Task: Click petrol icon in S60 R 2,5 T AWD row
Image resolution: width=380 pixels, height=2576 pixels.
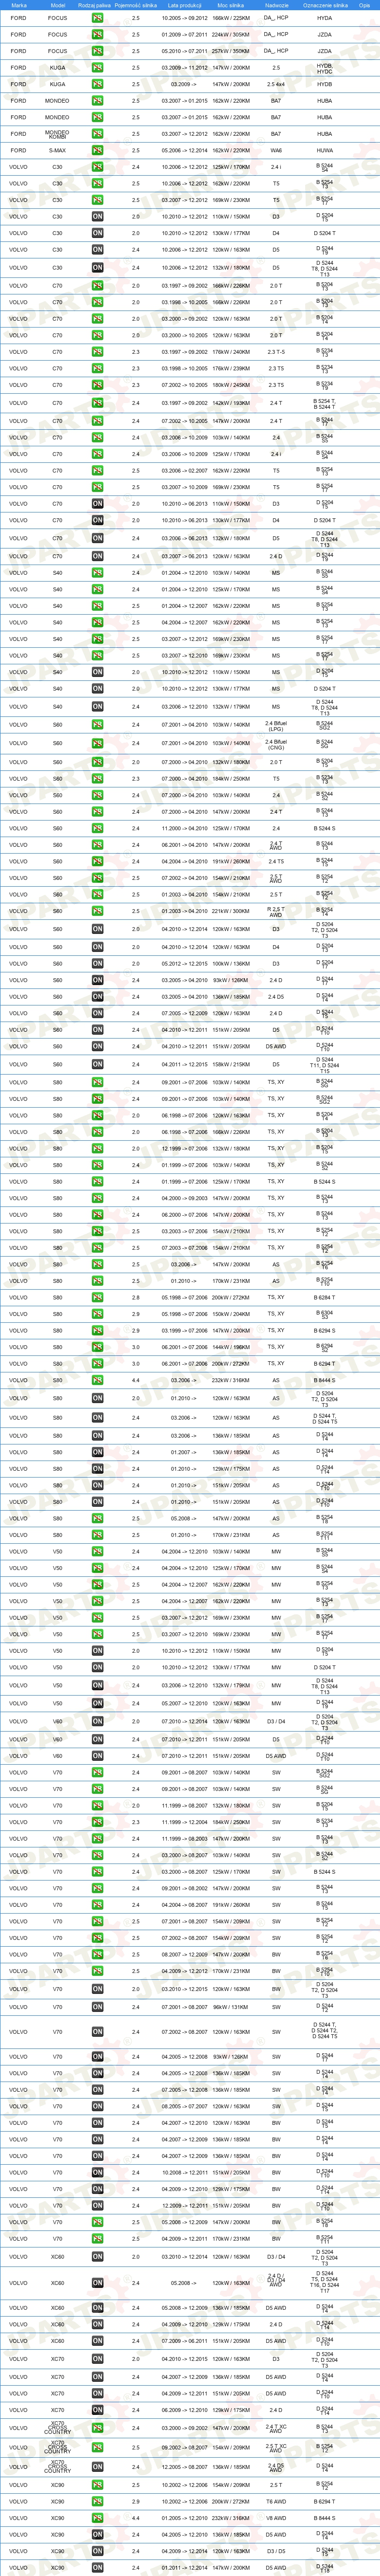Action: [x=97, y=911]
